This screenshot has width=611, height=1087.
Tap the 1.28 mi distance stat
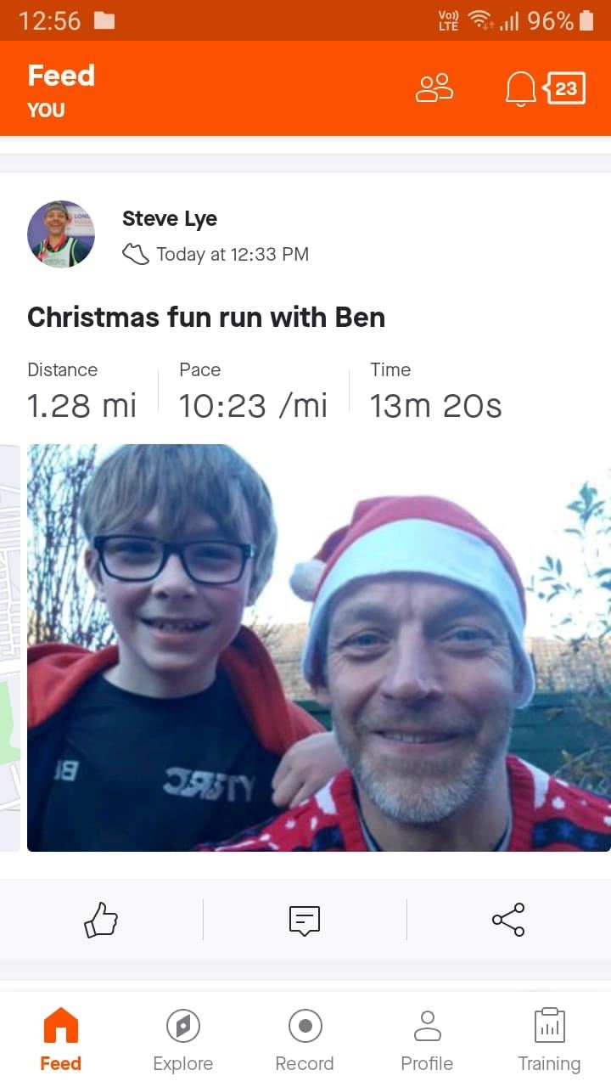coord(81,405)
